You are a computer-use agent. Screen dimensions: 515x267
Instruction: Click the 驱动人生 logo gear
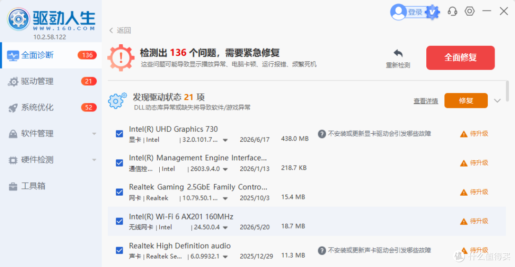tap(19, 19)
